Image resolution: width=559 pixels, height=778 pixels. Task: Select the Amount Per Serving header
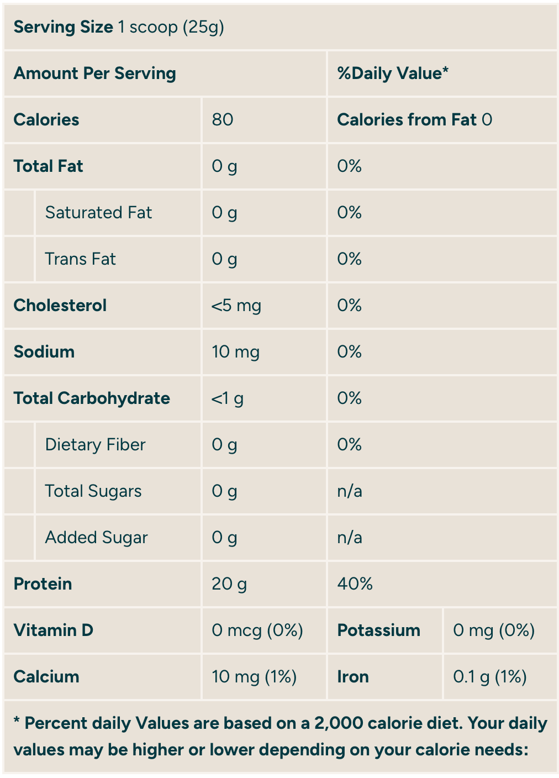(x=94, y=73)
